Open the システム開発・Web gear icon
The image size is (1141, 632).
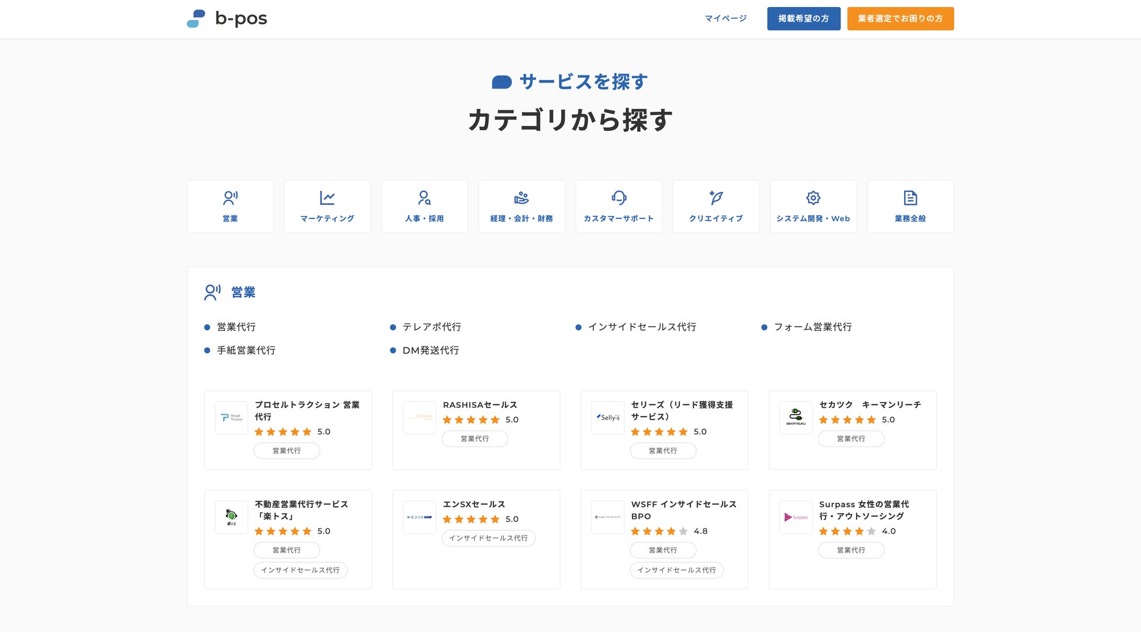point(813,198)
